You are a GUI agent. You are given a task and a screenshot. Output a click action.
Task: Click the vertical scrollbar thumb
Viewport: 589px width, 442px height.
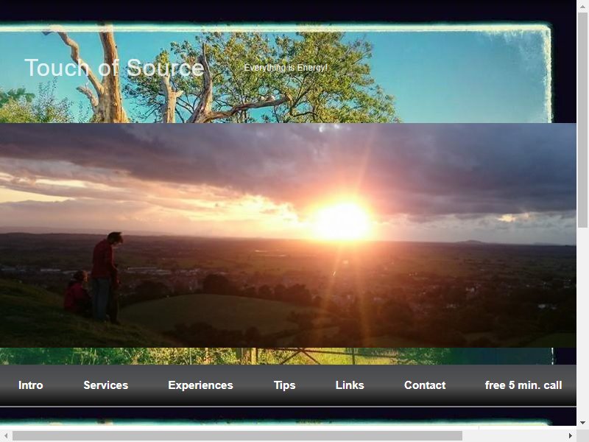coord(582,120)
